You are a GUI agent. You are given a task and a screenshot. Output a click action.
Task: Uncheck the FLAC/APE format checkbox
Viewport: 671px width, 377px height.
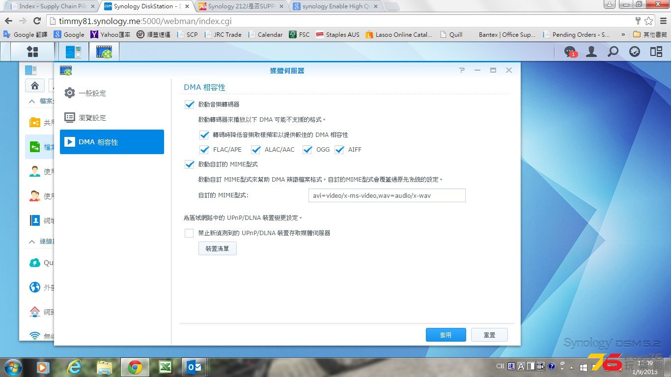204,149
